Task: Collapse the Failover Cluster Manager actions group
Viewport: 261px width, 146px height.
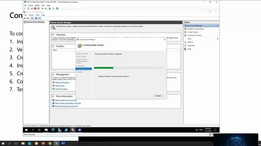Action: (217, 26)
